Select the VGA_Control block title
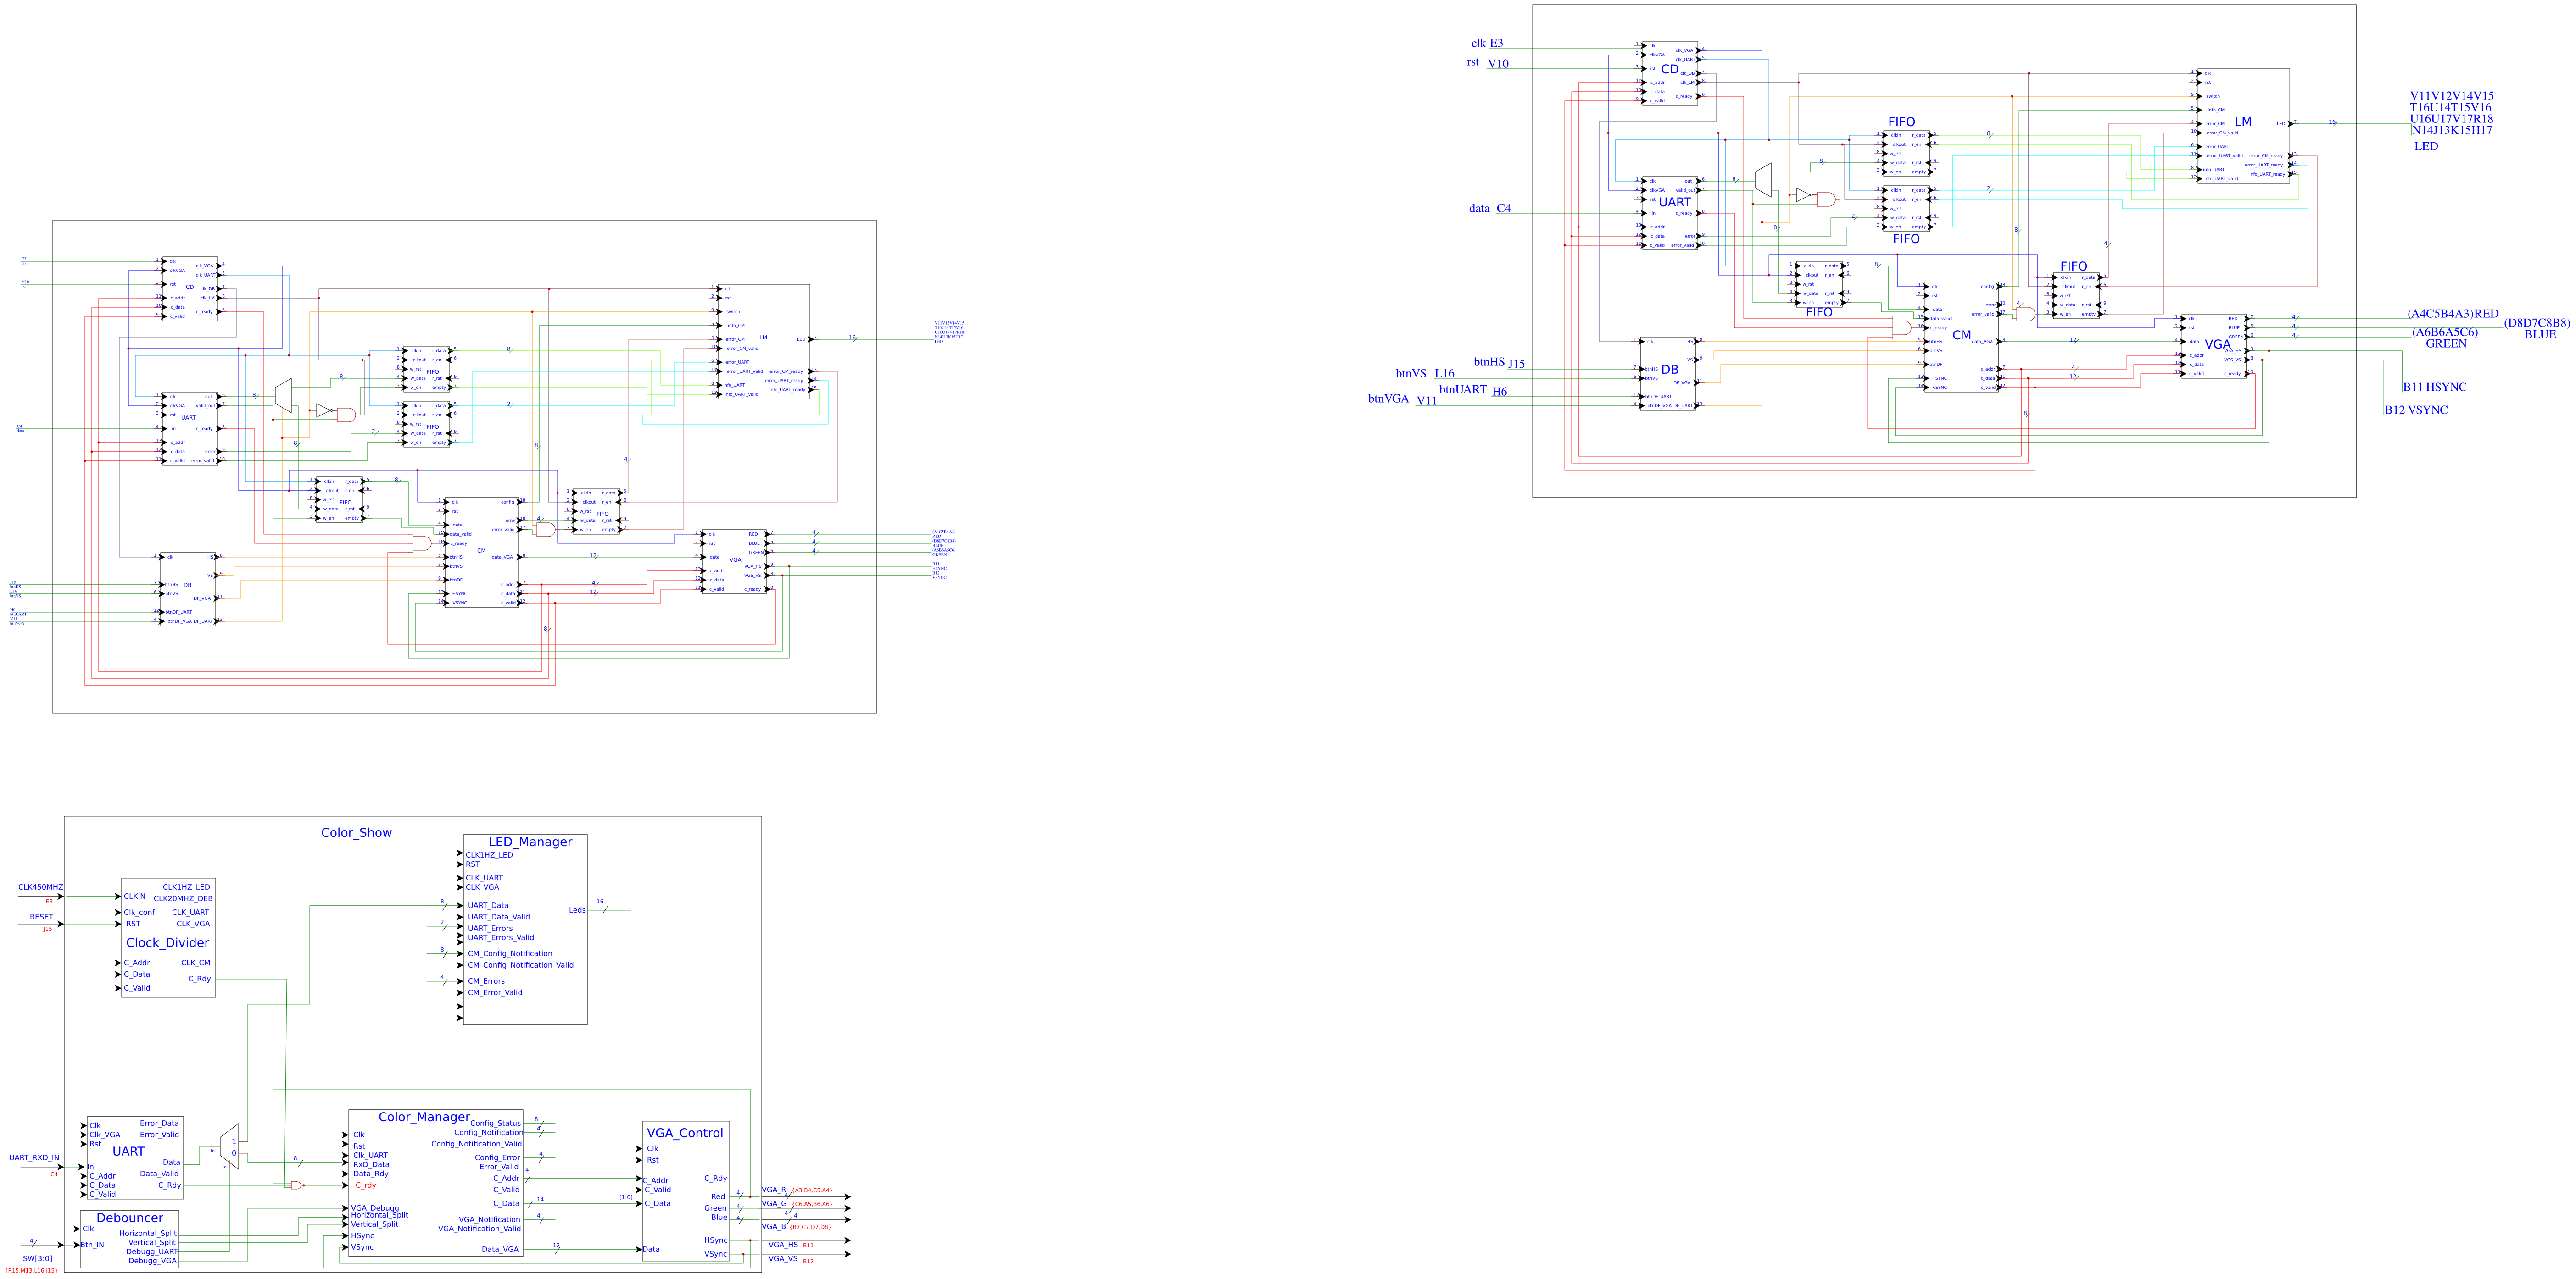This screenshot has height=1279, width=2576. [684, 1133]
